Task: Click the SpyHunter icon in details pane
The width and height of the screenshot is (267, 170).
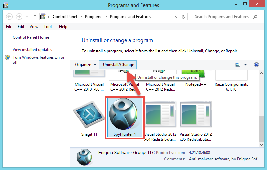Action: point(84,157)
